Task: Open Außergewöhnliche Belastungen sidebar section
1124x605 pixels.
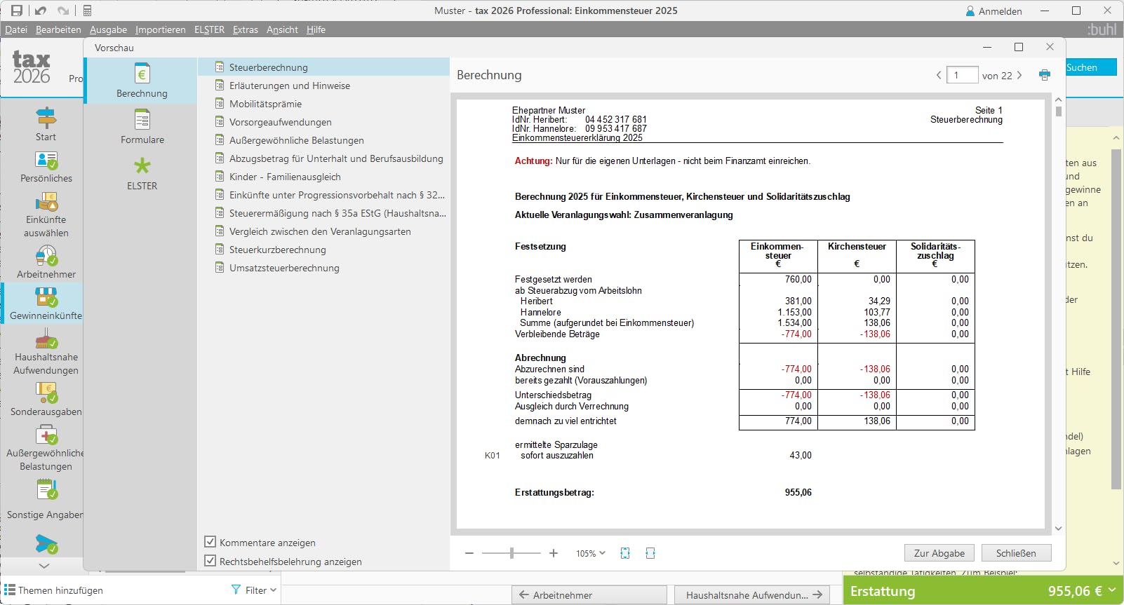Action: (x=46, y=447)
